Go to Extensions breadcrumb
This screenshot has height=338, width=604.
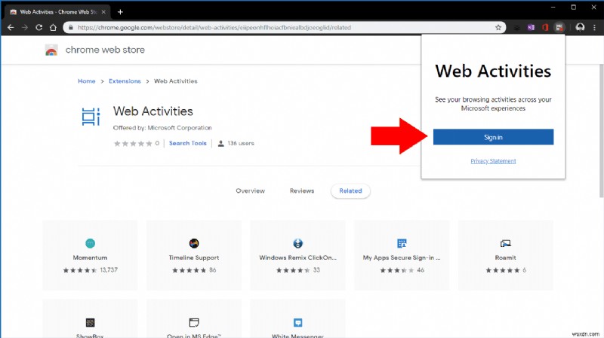pyautogui.click(x=125, y=81)
